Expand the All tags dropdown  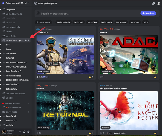pyautogui.click(x=146, y=22)
